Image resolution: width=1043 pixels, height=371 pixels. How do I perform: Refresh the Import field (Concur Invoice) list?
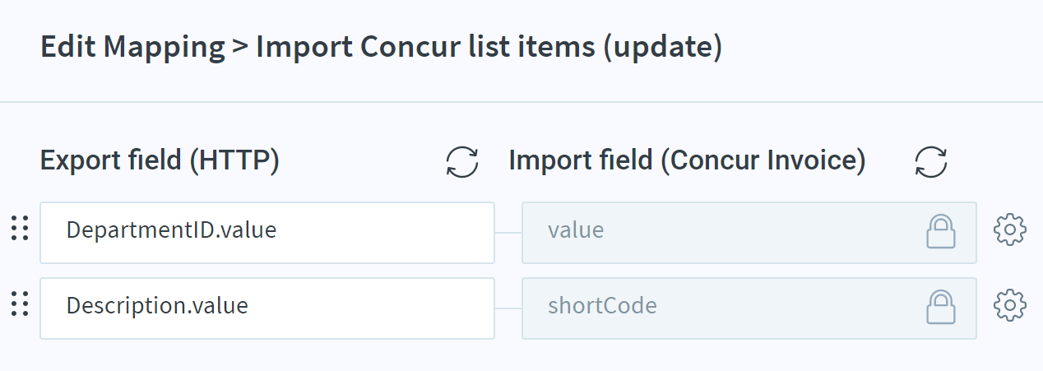931,161
